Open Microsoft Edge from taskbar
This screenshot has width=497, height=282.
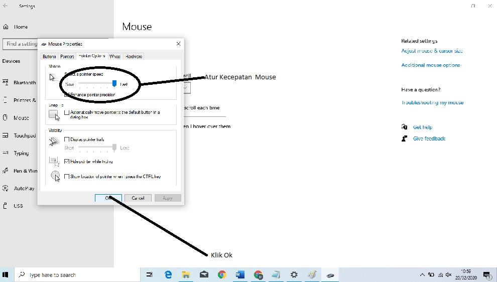(168, 274)
